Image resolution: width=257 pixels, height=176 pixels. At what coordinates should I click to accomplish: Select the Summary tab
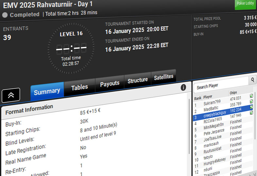[47, 92]
